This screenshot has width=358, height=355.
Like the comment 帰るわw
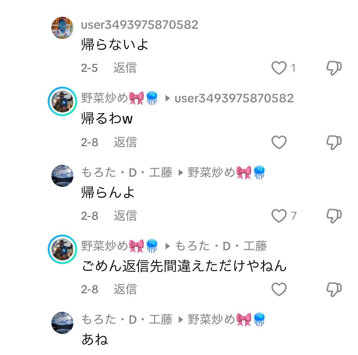[279, 142]
